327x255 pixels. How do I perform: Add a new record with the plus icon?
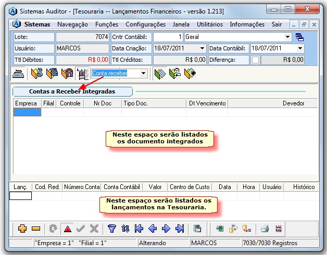point(22,229)
